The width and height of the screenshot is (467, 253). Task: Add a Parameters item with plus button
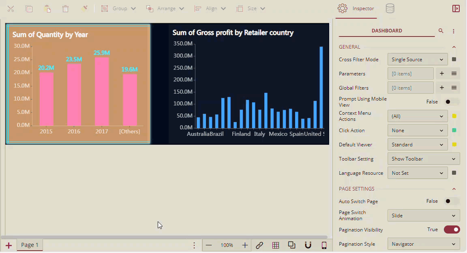tap(442, 74)
